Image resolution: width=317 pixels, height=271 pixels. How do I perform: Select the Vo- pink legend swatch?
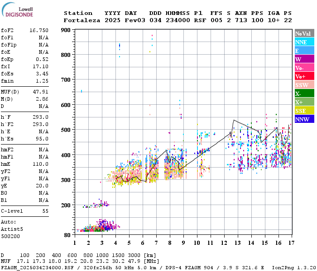[x=304, y=68]
